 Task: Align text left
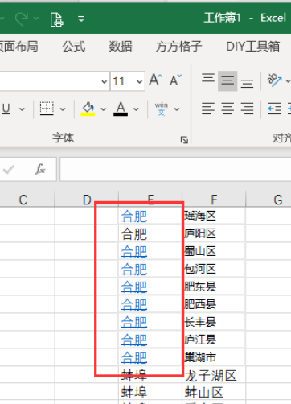click(x=208, y=109)
